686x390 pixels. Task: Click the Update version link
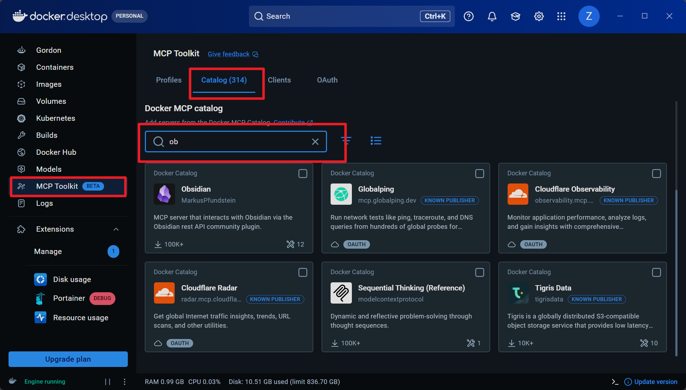[656, 381]
